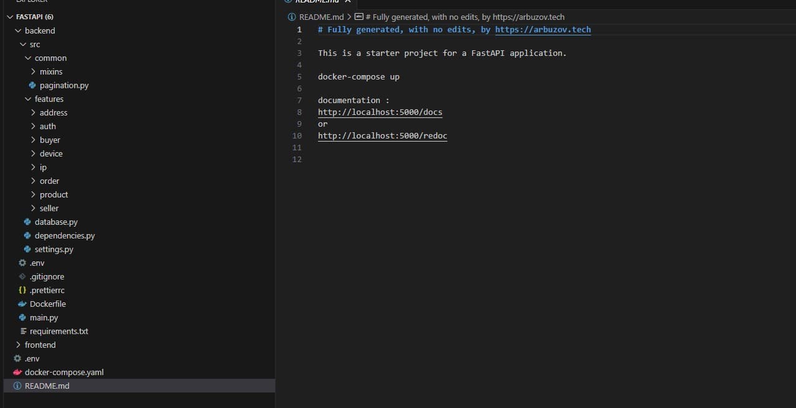Click the braces icon beside .prettierrc
Image resolution: width=796 pixels, height=408 pixels.
coord(22,290)
